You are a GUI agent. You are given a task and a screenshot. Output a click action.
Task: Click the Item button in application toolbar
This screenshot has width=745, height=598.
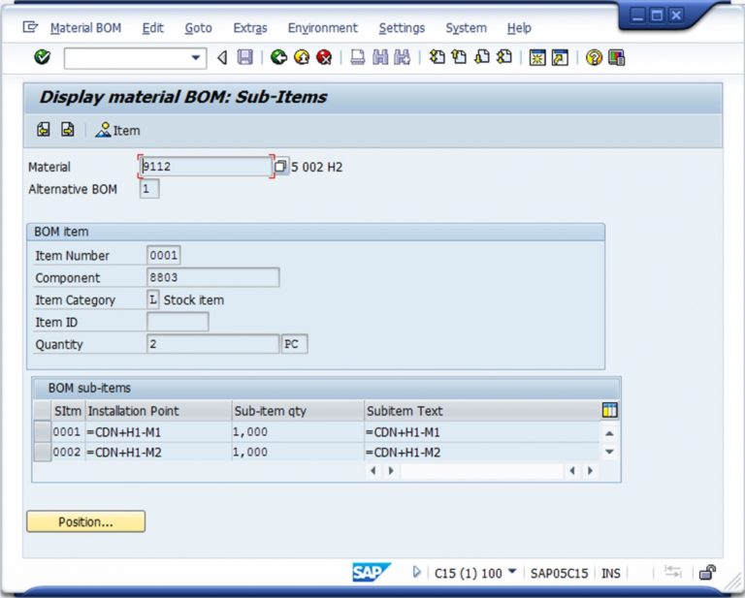[x=117, y=131]
